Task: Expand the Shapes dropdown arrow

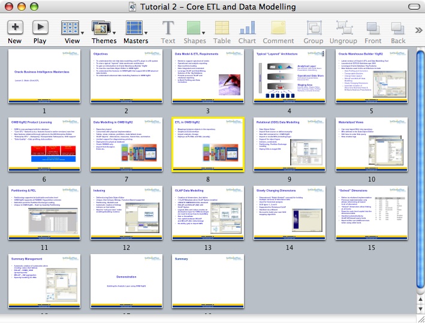Action: point(203,33)
